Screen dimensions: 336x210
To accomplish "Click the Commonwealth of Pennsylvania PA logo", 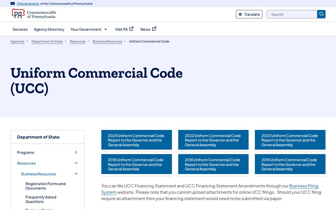I will pyautogui.click(x=34, y=14).
